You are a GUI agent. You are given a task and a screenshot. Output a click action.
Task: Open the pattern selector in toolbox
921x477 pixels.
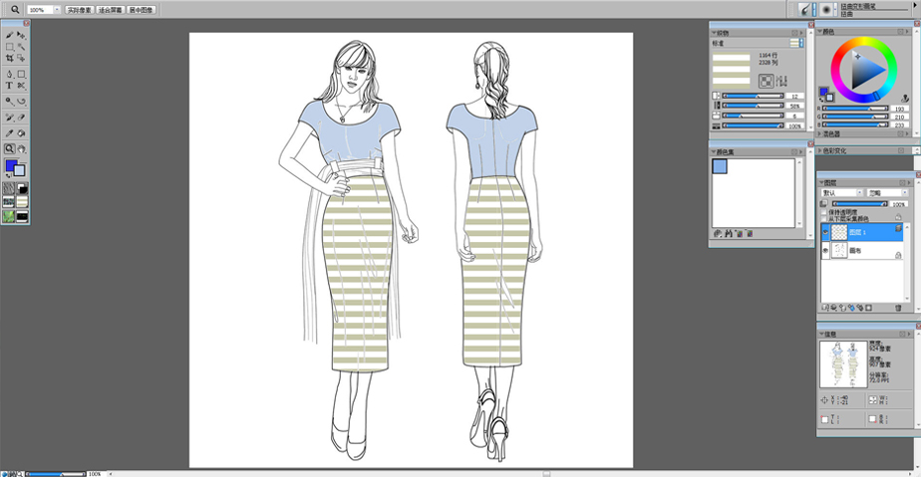coord(8,202)
